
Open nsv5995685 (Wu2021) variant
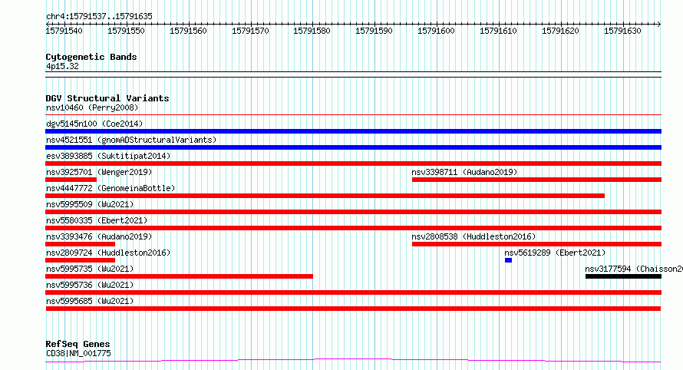coord(90,301)
